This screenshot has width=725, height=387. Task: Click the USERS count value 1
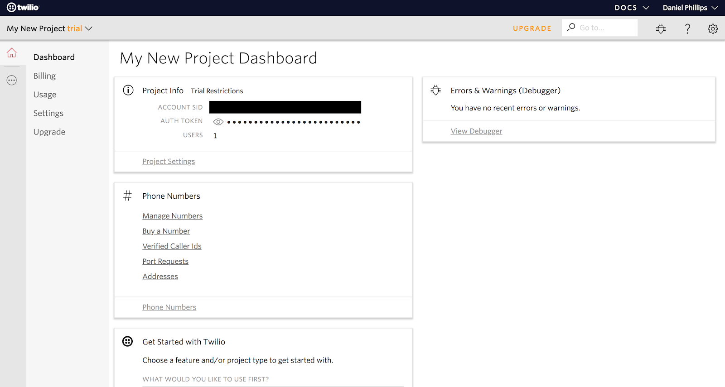[x=215, y=135]
